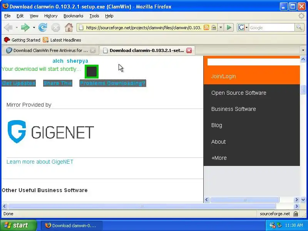Open the About sidebar link
The width and height of the screenshot is (308, 231).
[x=218, y=142]
